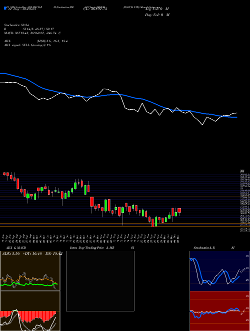
Task: Click the 'Intra Day Trading Price & MR SI' title
Action: point(102,248)
